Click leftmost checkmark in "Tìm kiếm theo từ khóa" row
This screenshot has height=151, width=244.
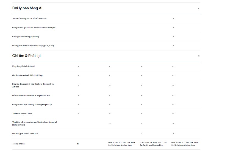79,113
